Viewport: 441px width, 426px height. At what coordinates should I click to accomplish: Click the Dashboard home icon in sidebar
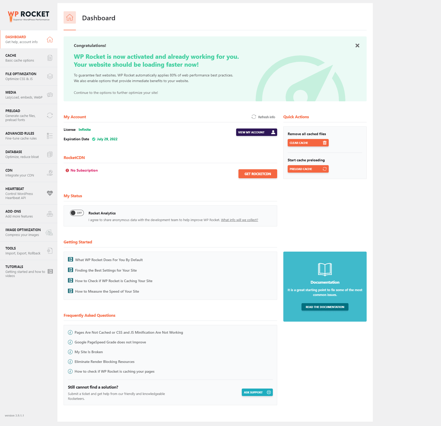[50, 39]
